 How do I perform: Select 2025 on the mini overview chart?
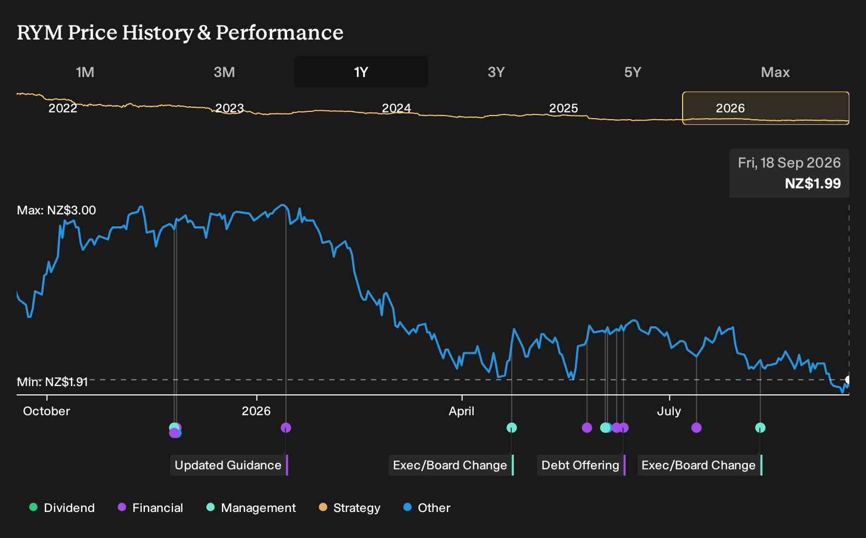tap(564, 108)
